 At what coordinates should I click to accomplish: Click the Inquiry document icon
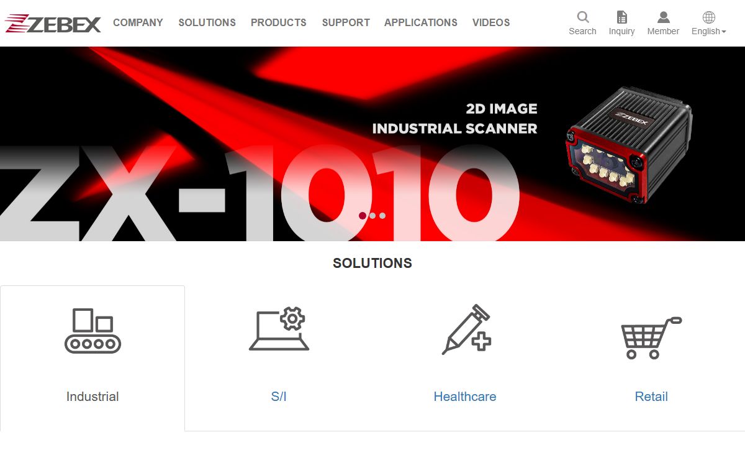621,17
